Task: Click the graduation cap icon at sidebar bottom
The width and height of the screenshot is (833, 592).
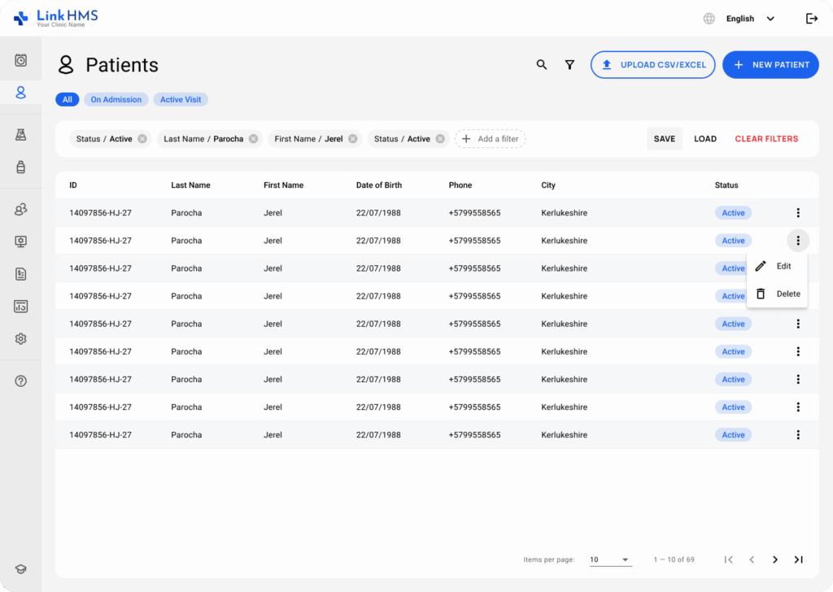Action: pyautogui.click(x=21, y=568)
